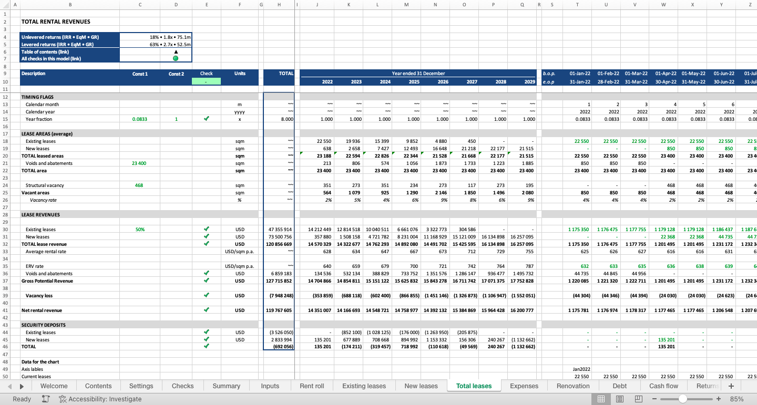757x405 pixels.
Task: Click the green All checks status circle
Action: click(176, 59)
